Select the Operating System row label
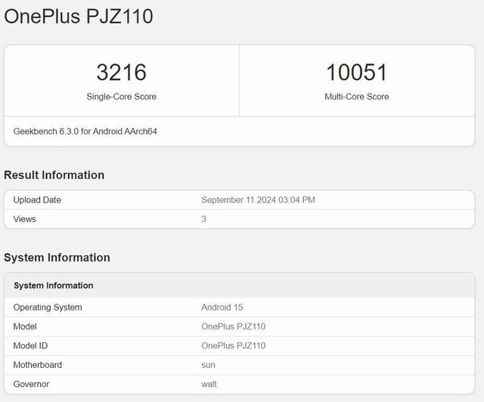 48,308
